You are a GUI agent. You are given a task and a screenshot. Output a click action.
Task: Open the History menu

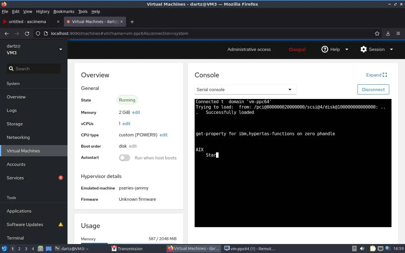pyautogui.click(x=43, y=12)
